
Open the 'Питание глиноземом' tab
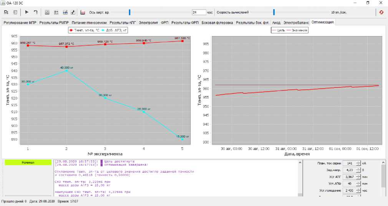[x=88, y=23]
